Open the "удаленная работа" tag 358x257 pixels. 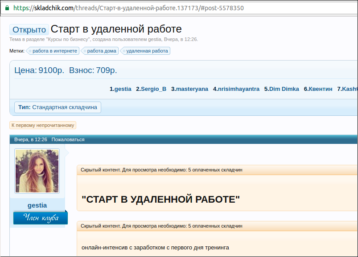[x=145, y=51]
